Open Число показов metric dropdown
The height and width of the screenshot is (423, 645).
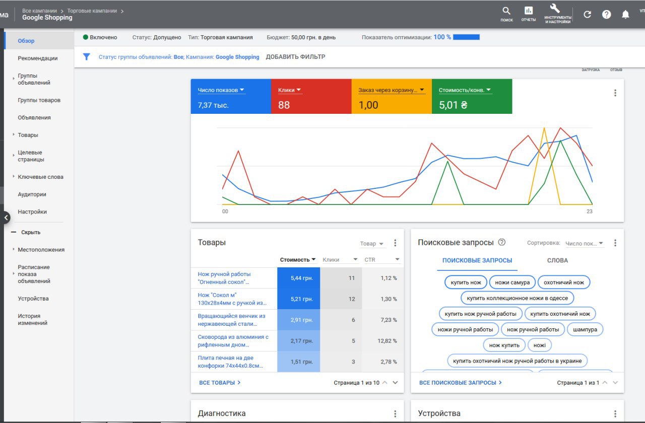pyautogui.click(x=221, y=90)
